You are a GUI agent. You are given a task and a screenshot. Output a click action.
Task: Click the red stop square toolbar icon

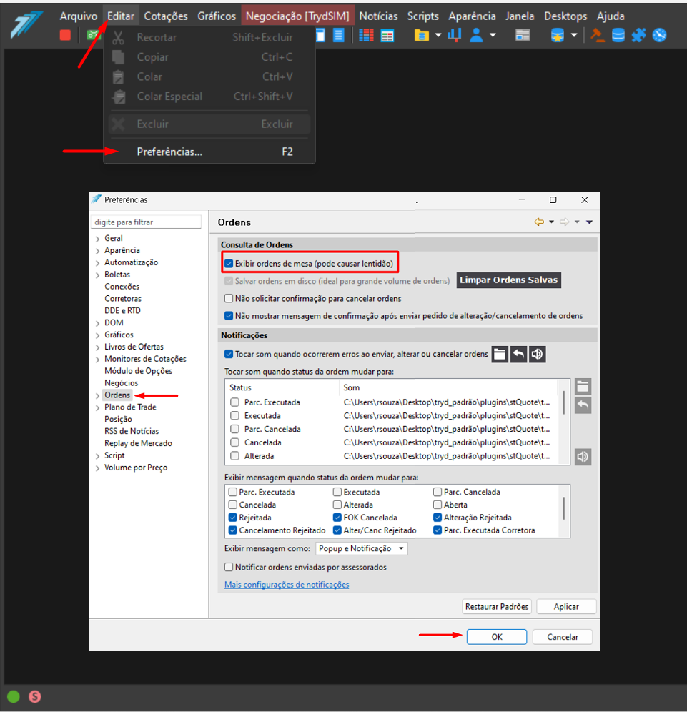pos(65,35)
